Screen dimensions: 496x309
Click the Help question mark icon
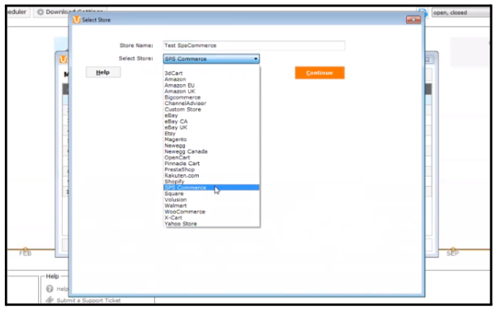click(x=50, y=288)
